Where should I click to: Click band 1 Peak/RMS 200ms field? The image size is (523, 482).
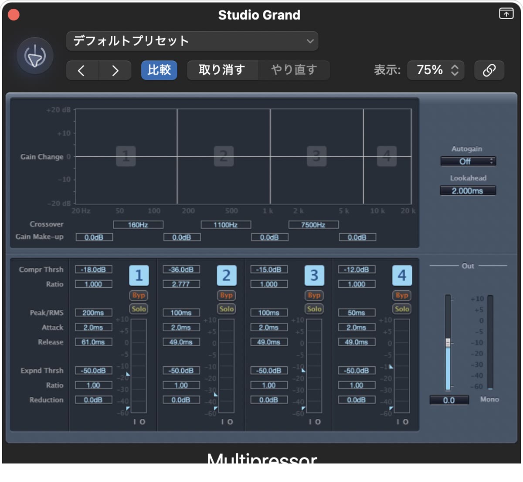point(94,313)
